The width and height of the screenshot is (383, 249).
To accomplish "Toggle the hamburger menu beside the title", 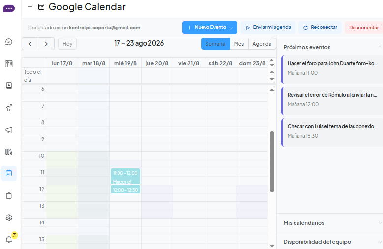I will click(x=29, y=7).
